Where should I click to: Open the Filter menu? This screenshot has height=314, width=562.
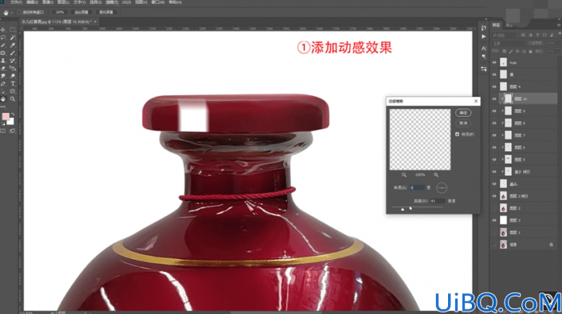(x=112, y=2)
